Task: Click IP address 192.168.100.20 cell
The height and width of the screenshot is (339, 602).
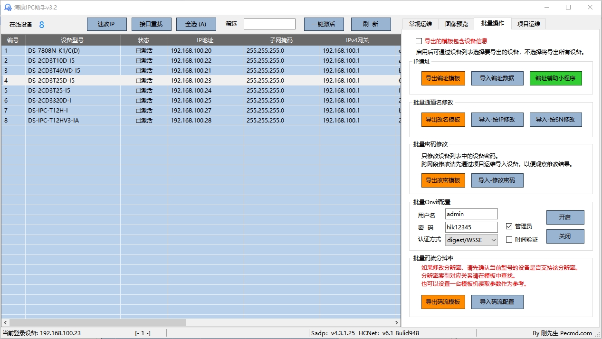Action: (x=206, y=51)
